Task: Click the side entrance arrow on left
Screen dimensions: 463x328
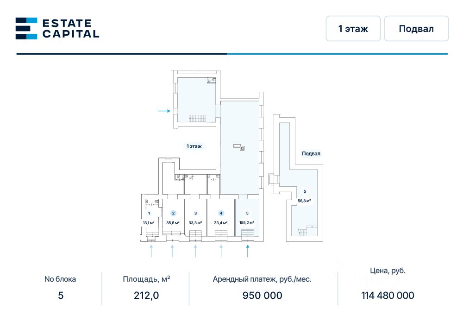Action: pyautogui.click(x=164, y=111)
